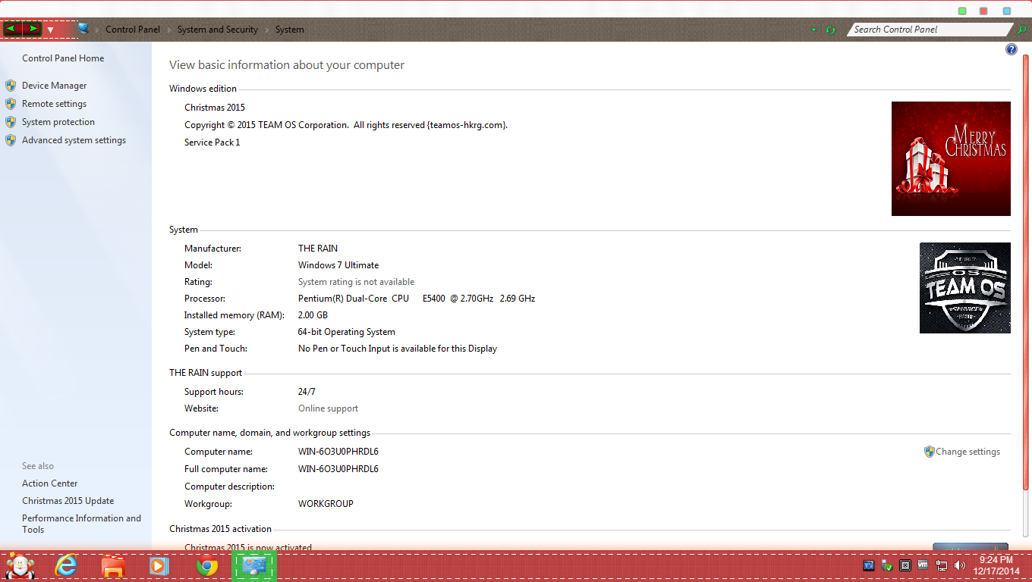Click the green Back arrow button
This screenshot has width=1032, height=582.
coord(12,29)
